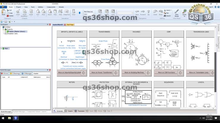The width and height of the screenshot is (220, 123).
Task: Activate the Pan hand tool
Action: click(165, 13)
